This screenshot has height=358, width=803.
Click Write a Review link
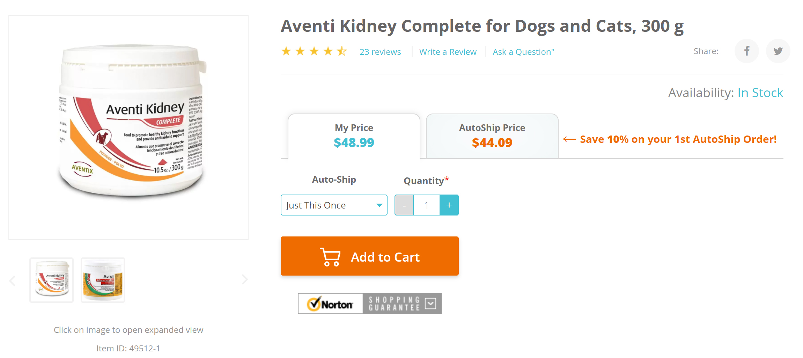448,52
